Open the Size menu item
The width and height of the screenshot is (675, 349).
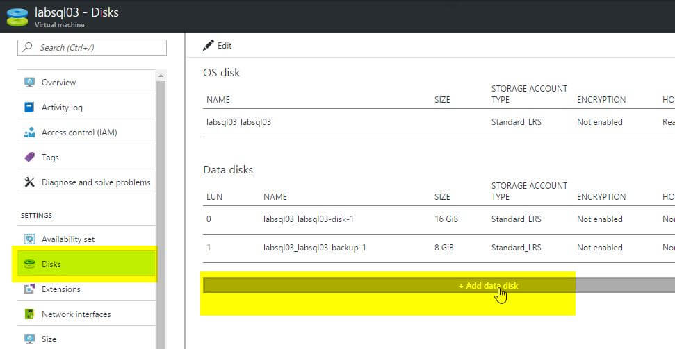point(86,339)
